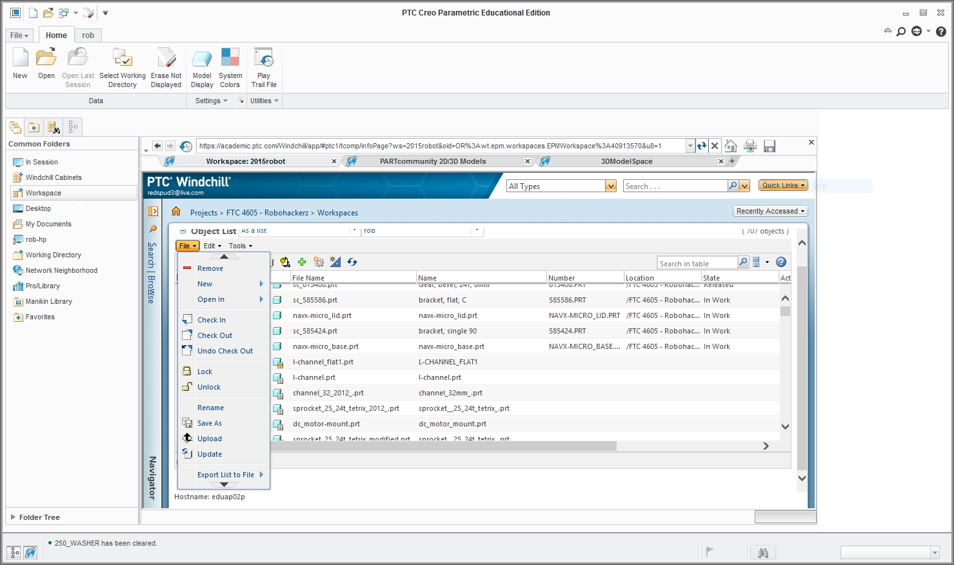Screen dimensions: 954x565
Task: Expand the Folder Tree section
Action: tap(13, 517)
